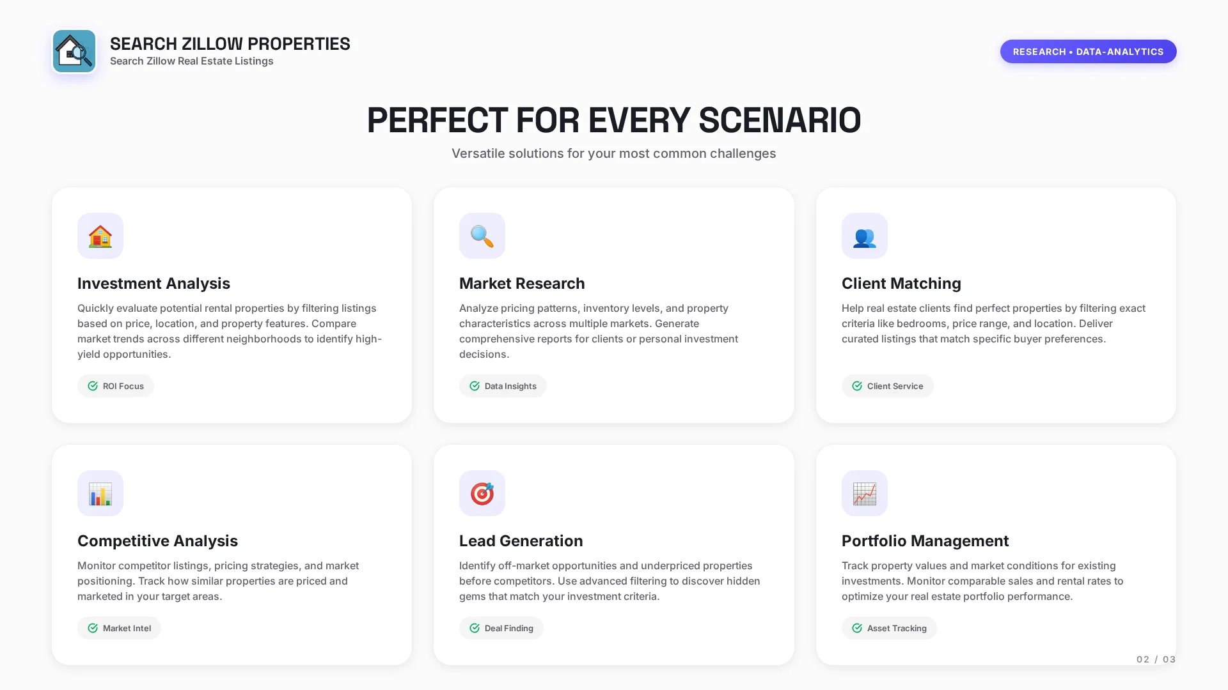The image size is (1228, 690).
Task: Click the Perfect For Every Scenario headline
Action: (614, 120)
